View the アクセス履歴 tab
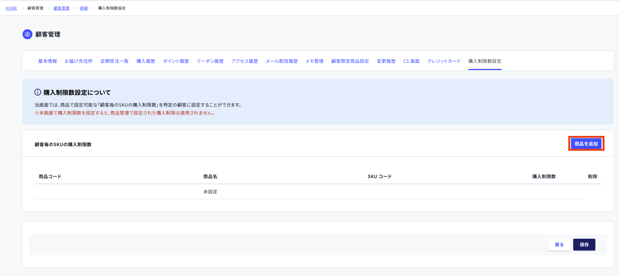This screenshot has height=276, width=619. tap(245, 61)
